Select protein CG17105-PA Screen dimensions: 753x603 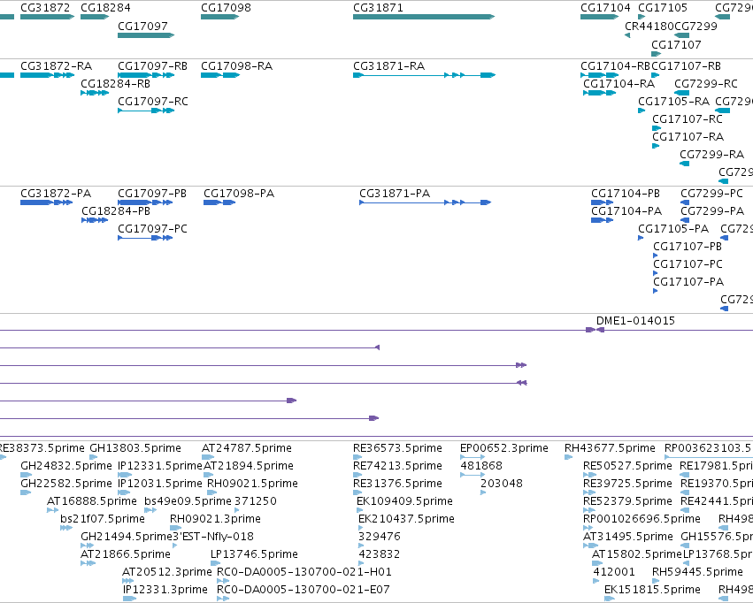[641, 238]
